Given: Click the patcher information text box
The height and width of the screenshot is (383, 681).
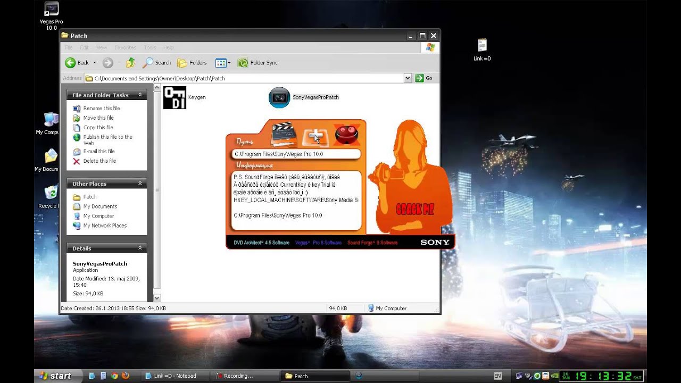Looking at the screenshot, I should (297, 200).
